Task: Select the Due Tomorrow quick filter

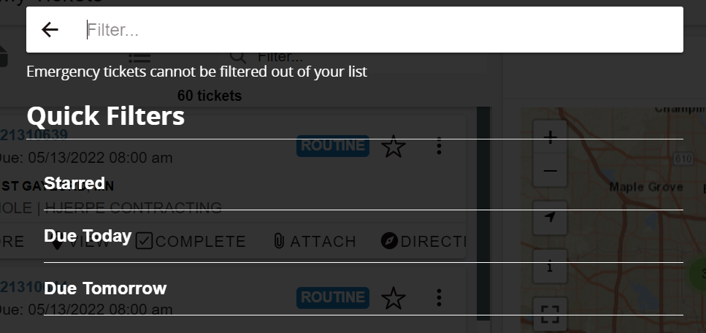Action: pyautogui.click(x=364, y=288)
